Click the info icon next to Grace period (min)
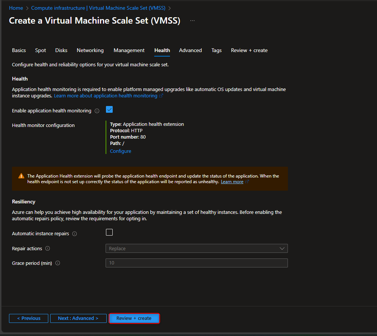The width and height of the screenshot is (377, 336). pyautogui.click(x=57, y=263)
